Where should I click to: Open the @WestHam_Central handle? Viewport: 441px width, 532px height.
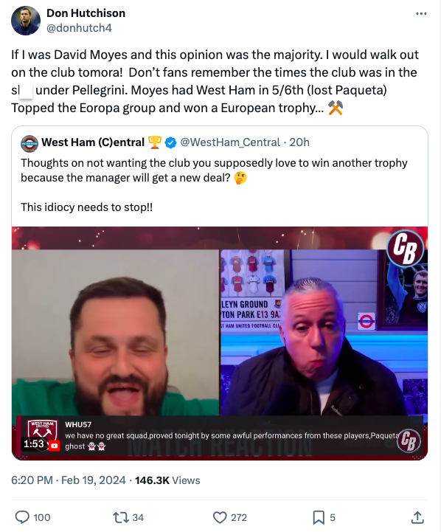coord(230,142)
